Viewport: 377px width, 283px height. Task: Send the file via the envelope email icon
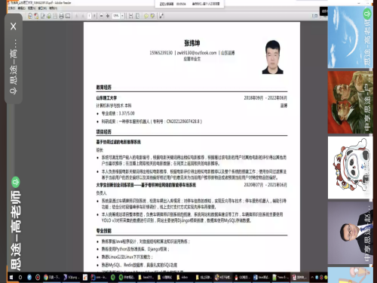click(68, 16)
